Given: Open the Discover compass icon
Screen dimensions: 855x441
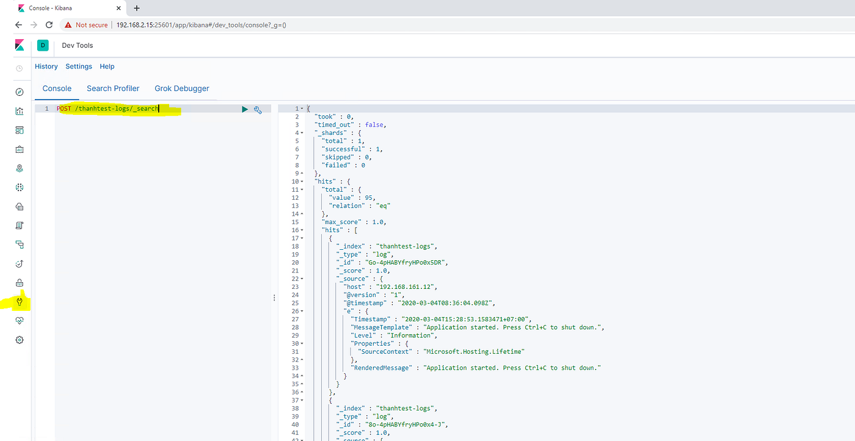Looking at the screenshot, I should (x=19, y=91).
